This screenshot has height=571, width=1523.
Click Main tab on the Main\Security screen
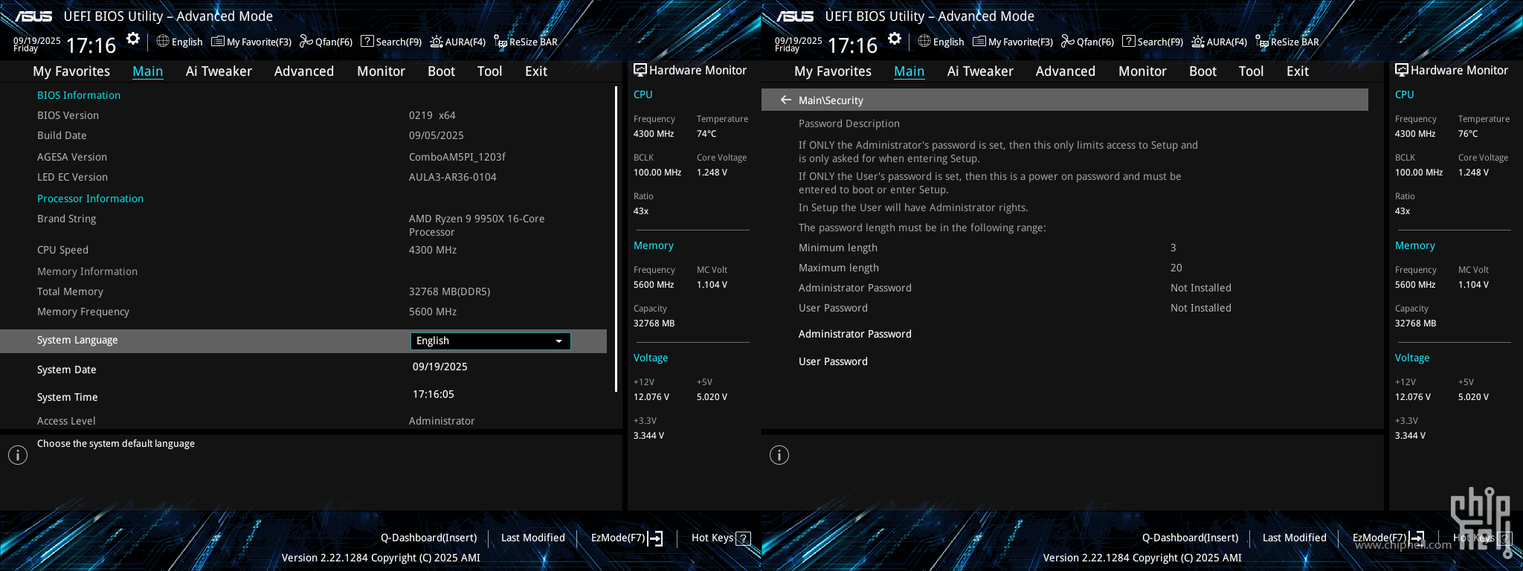pyautogui.click(x=909, y=71)
